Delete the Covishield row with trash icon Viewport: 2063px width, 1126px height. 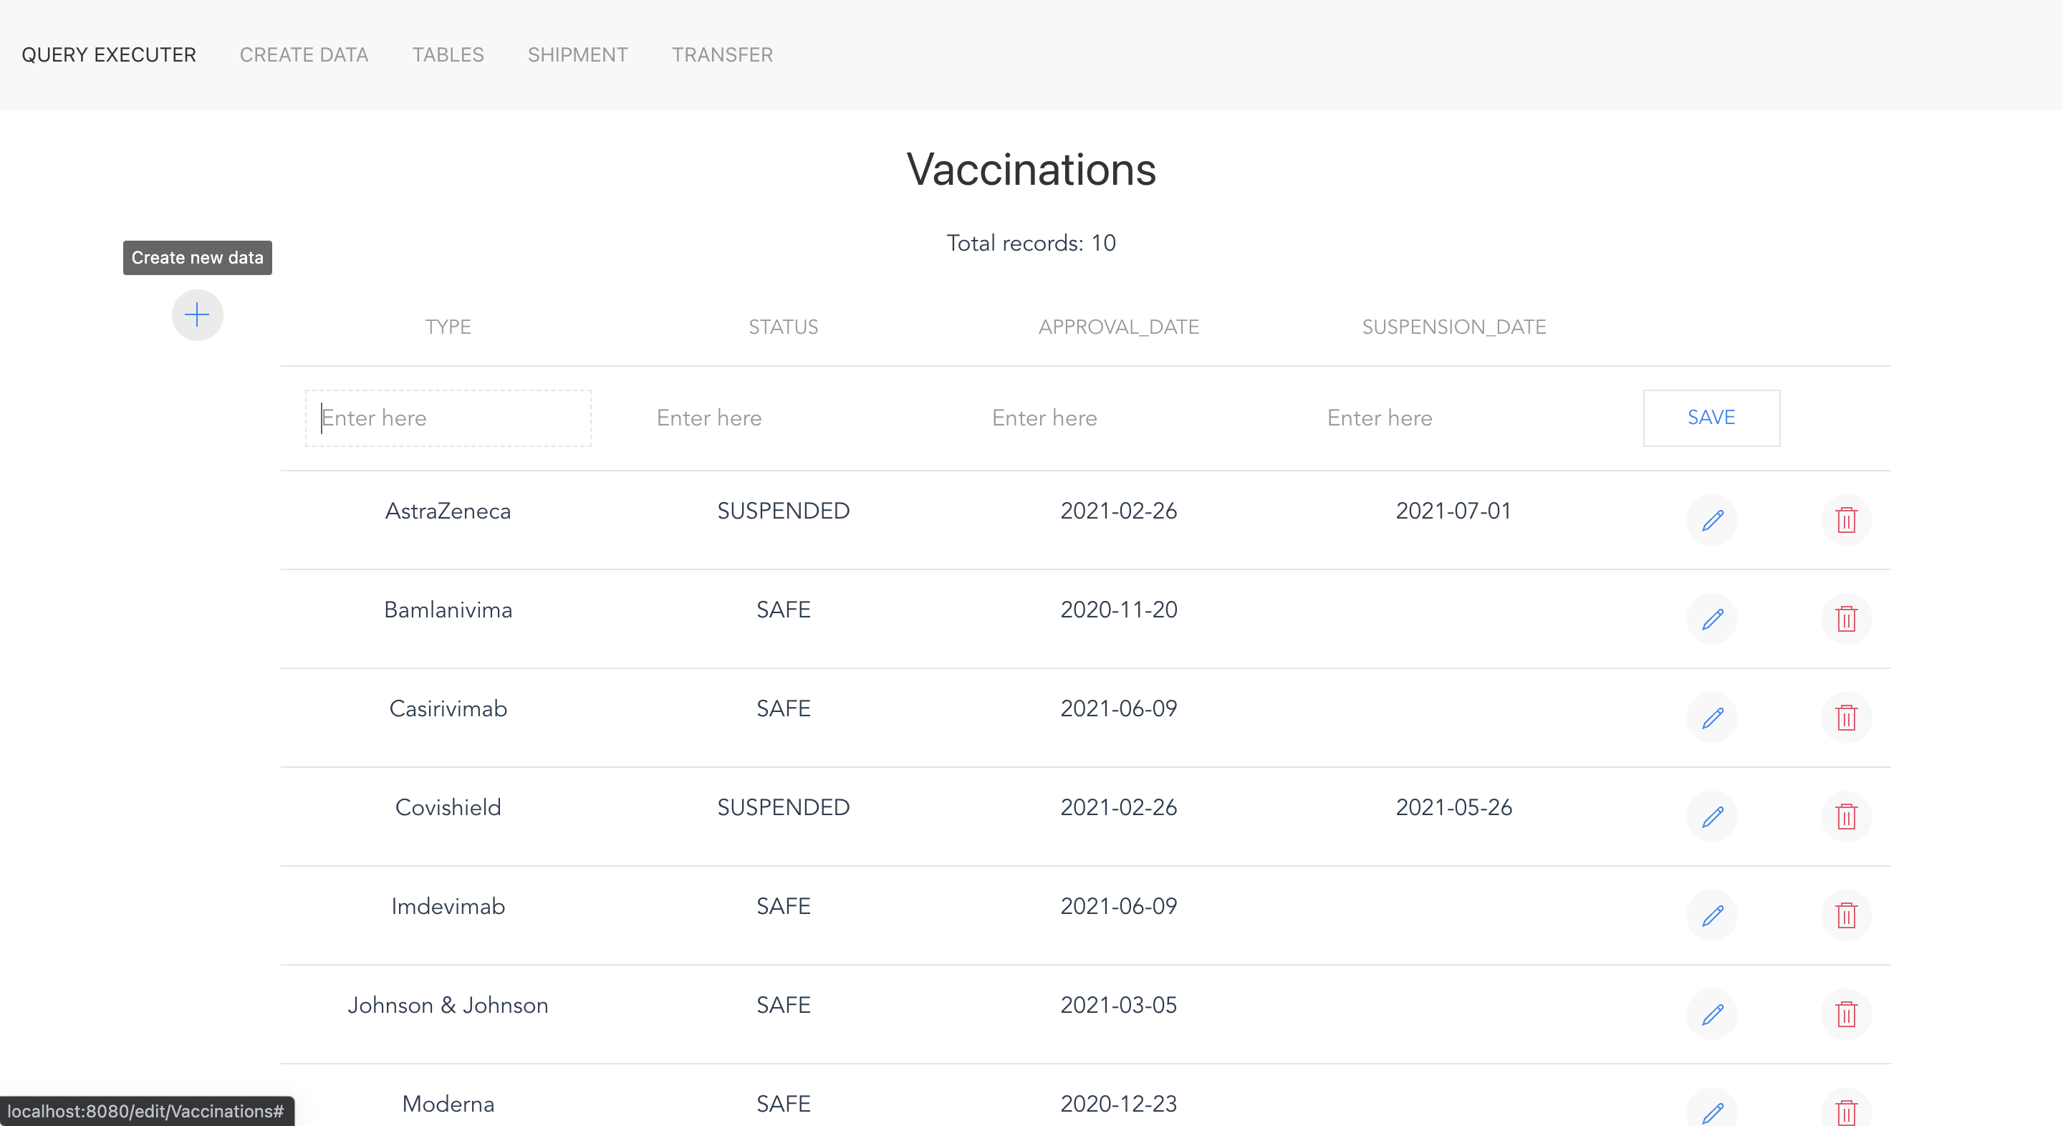[x=1846, y=817]
